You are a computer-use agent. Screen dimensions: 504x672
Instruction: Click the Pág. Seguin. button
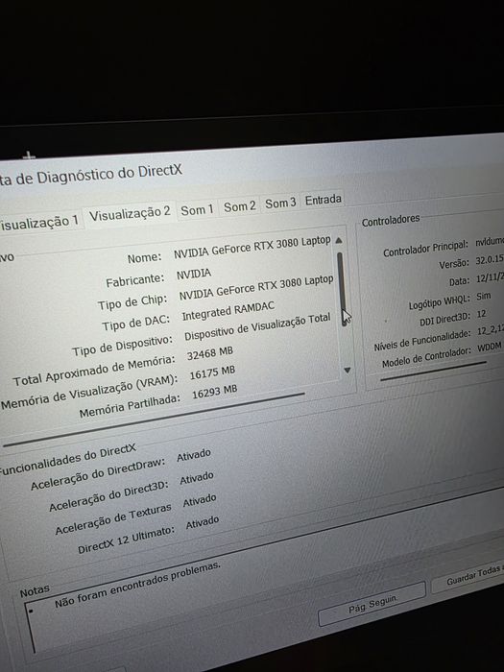coord(372,604)
